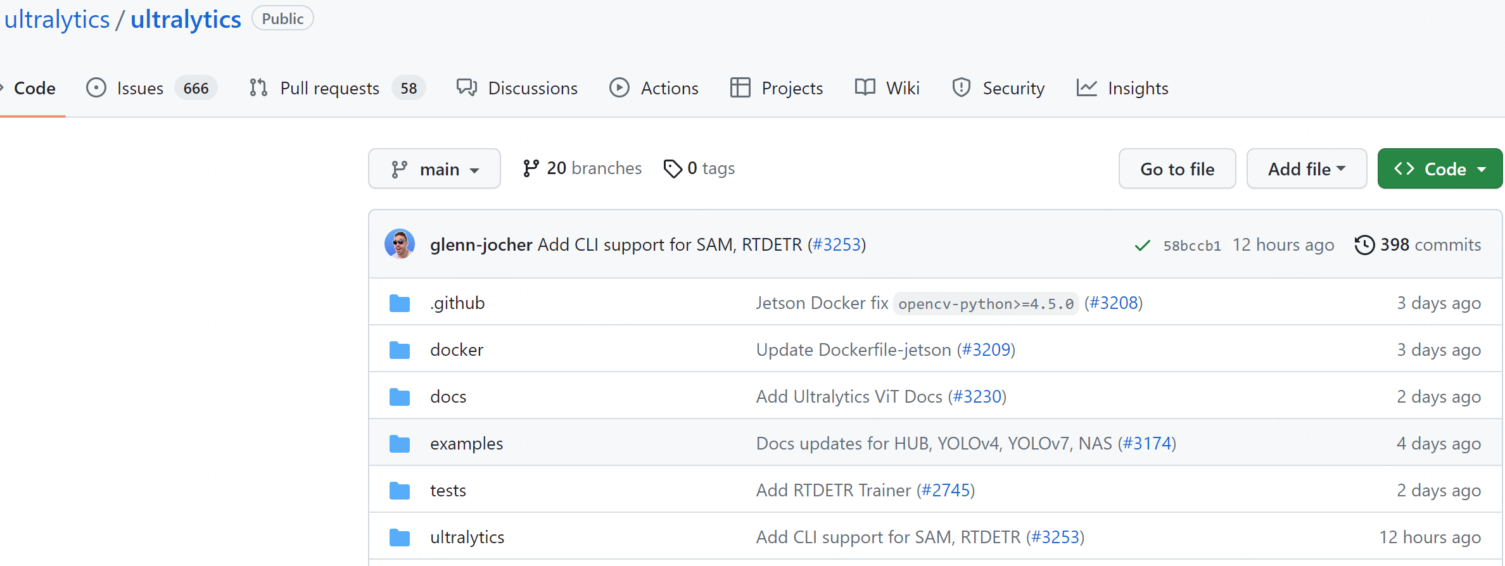Click glenn-jocher's avatar thumbnail
The image size is (1505, 566).
(400, 244)
